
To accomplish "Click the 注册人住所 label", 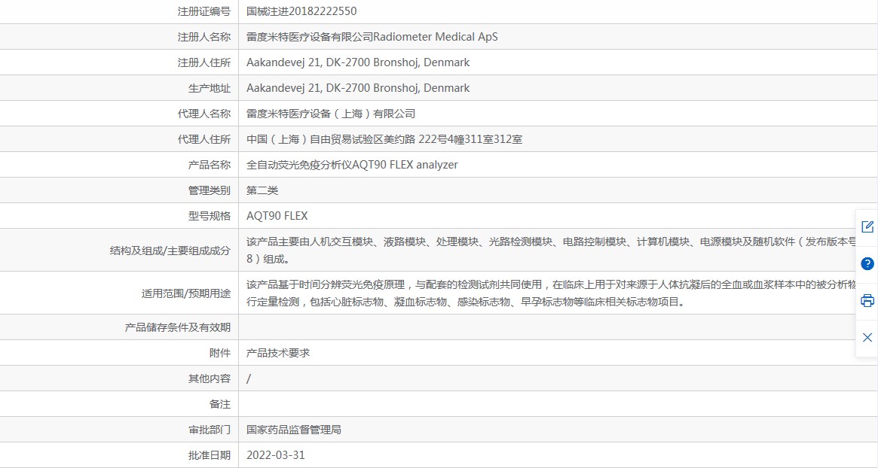I will pyautogui.click(x=203, y=62).
